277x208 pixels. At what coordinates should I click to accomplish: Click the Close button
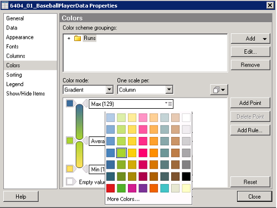254,196
